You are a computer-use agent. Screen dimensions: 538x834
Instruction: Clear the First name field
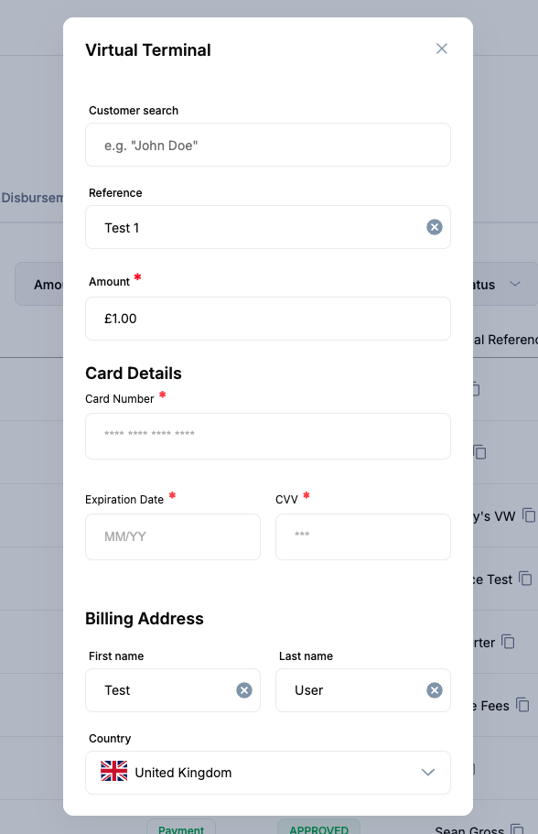click(244, 690)
